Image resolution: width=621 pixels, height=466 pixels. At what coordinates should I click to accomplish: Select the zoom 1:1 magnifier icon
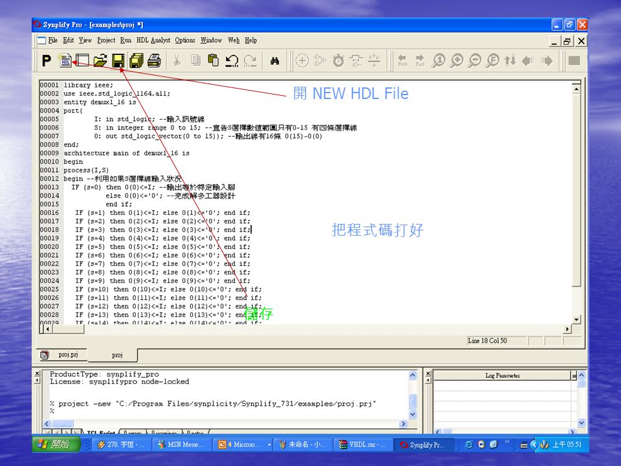[x=439, y=61]
